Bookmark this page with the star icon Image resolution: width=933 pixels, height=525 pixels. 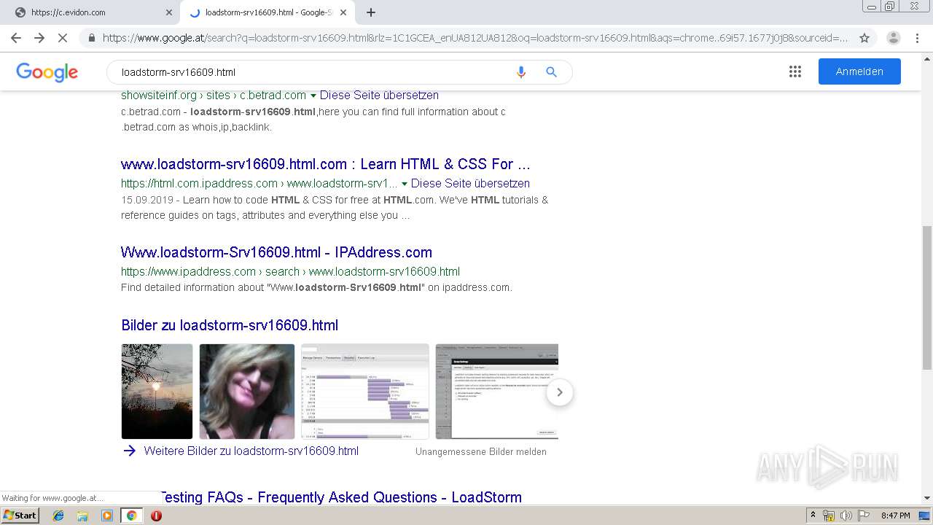click(864, 38)
